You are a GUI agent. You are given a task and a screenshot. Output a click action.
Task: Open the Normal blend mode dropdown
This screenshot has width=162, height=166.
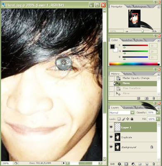tap(122, 112)
